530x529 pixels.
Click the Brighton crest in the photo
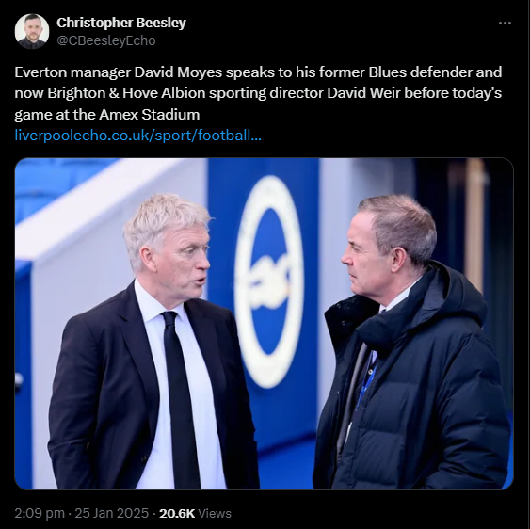269,281
